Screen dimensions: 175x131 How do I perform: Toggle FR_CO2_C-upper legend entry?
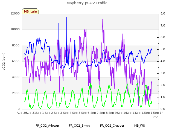tap(109, 126)
